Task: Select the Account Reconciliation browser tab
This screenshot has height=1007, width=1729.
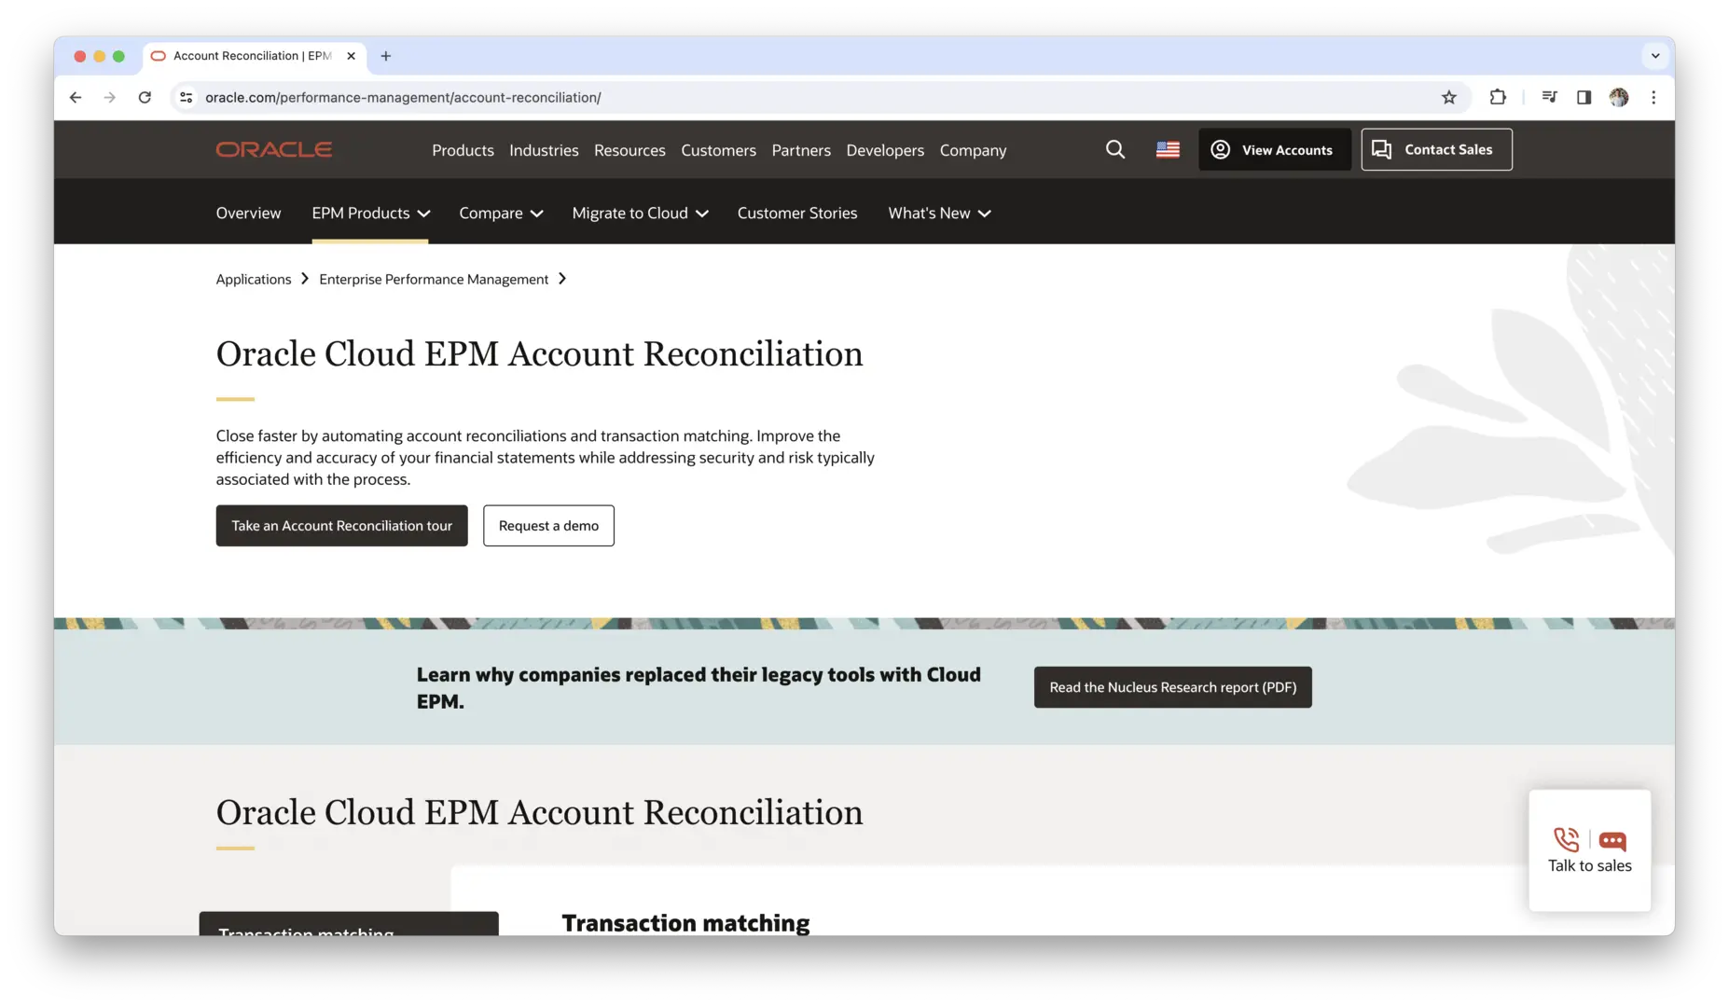Action: 252,56
